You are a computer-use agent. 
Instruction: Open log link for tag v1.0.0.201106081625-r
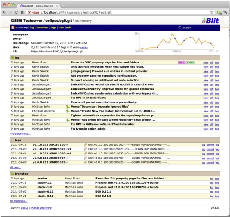click(x=217, y=163)
